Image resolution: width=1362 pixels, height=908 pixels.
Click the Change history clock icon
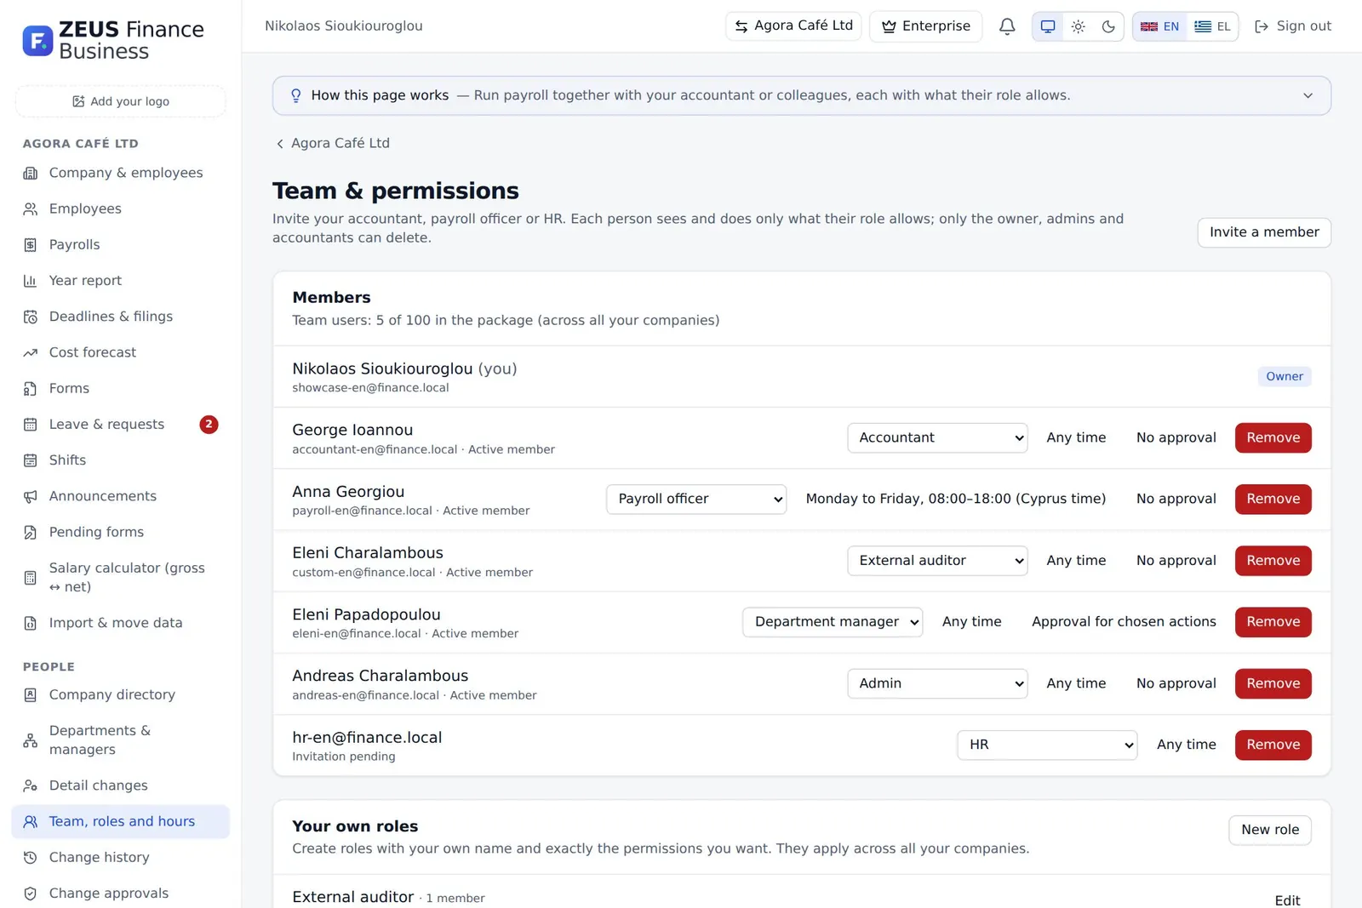coord(31,858)
